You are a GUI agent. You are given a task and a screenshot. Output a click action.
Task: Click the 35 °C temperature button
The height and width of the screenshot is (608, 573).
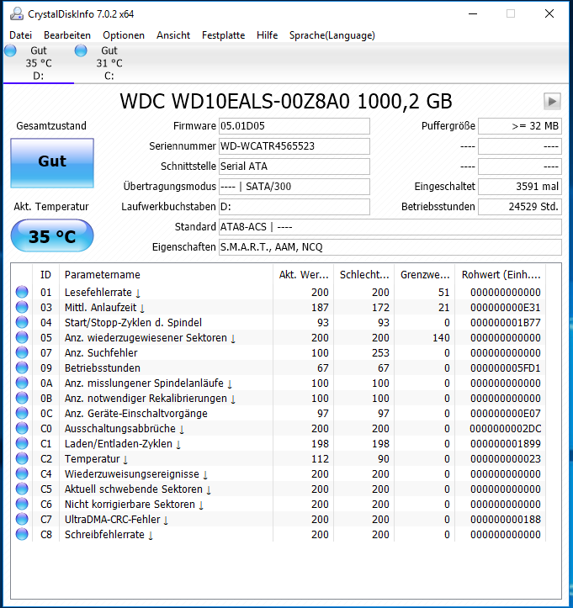click(52, 235)
